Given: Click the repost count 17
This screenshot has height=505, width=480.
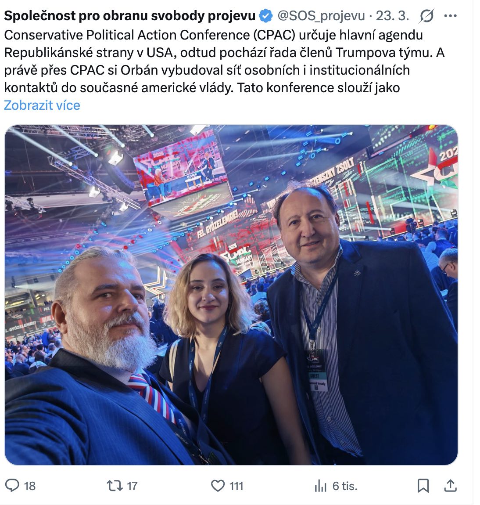Looking at the screenshot, I should [x=132, y=486].
